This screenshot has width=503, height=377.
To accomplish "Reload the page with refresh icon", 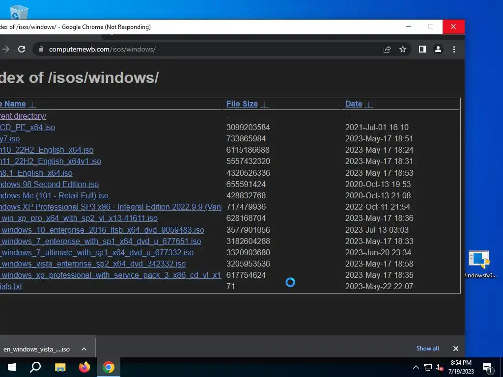I will click(x=22, y=49).
